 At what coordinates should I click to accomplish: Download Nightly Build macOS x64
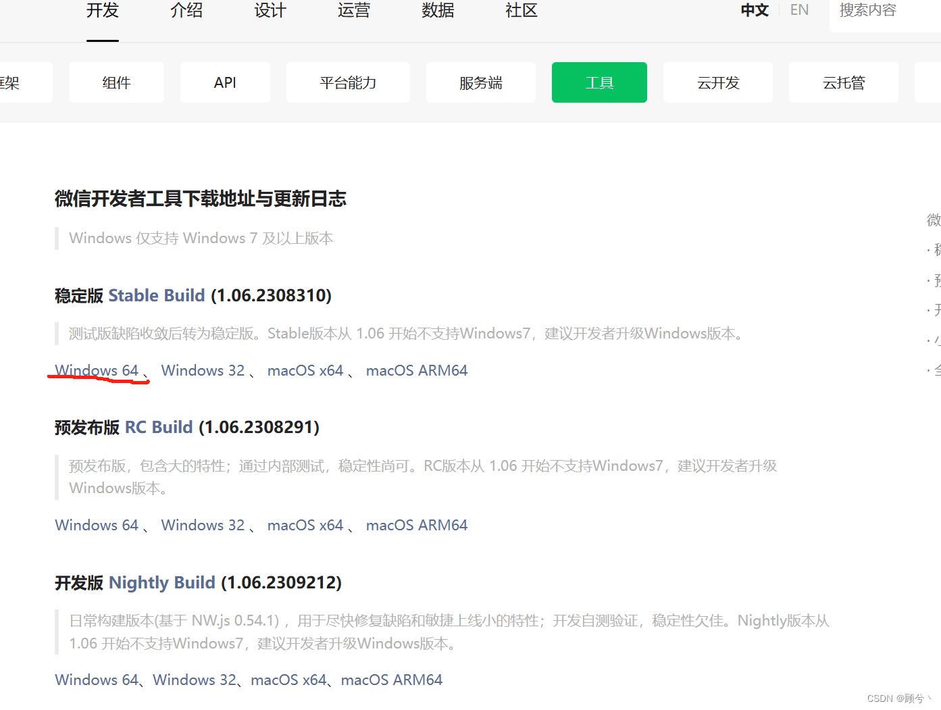pyautogui.click(x=288, y=680)
